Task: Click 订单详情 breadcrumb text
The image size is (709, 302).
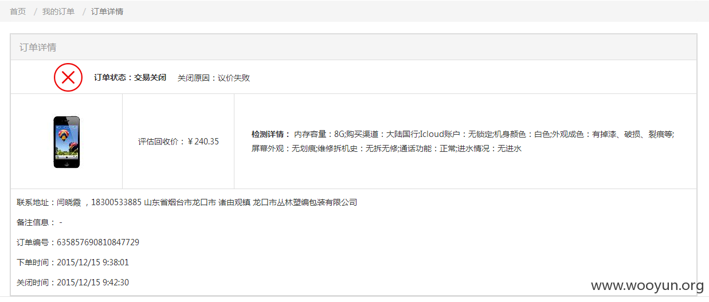Action: [107, 11]
